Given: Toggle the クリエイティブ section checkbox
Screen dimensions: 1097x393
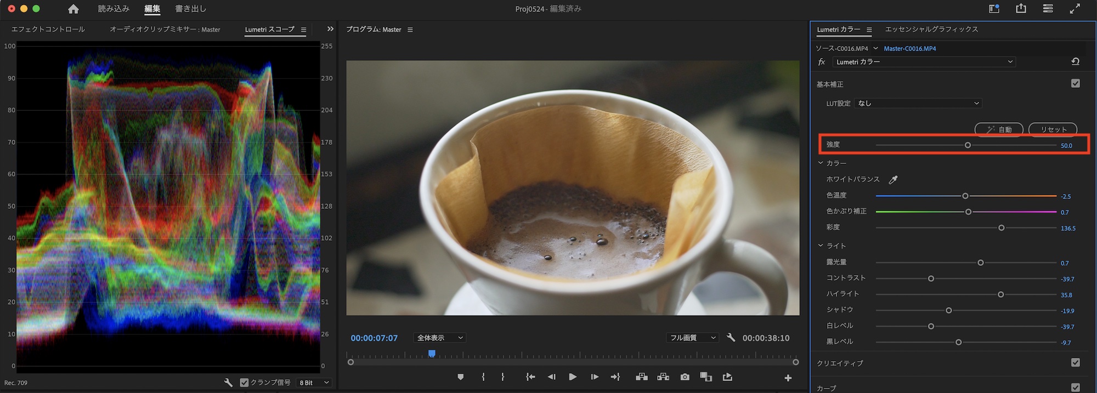Looking at the screenshot, I should [x=1075, y=363].
